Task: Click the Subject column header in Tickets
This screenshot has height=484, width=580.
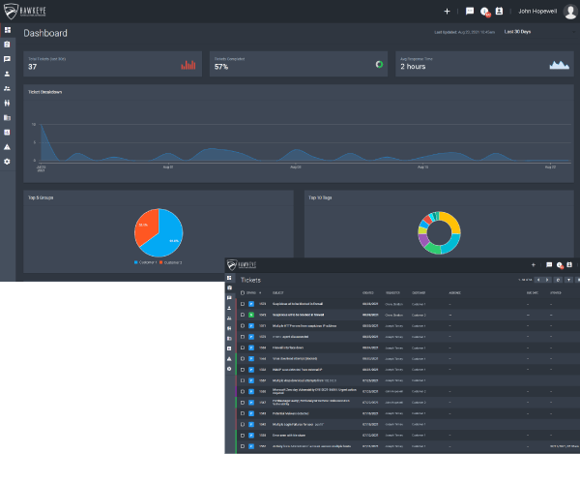Action: click(277, 291)
